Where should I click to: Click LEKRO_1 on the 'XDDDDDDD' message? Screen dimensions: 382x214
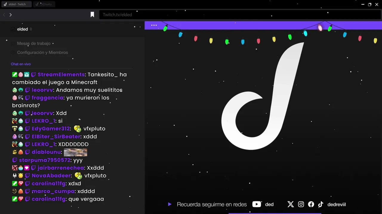pyautogui.click(x=44, y=144)
